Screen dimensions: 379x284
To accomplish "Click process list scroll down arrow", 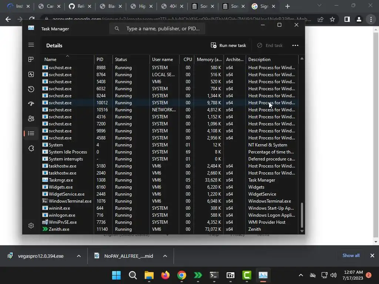I will (302, 231).
